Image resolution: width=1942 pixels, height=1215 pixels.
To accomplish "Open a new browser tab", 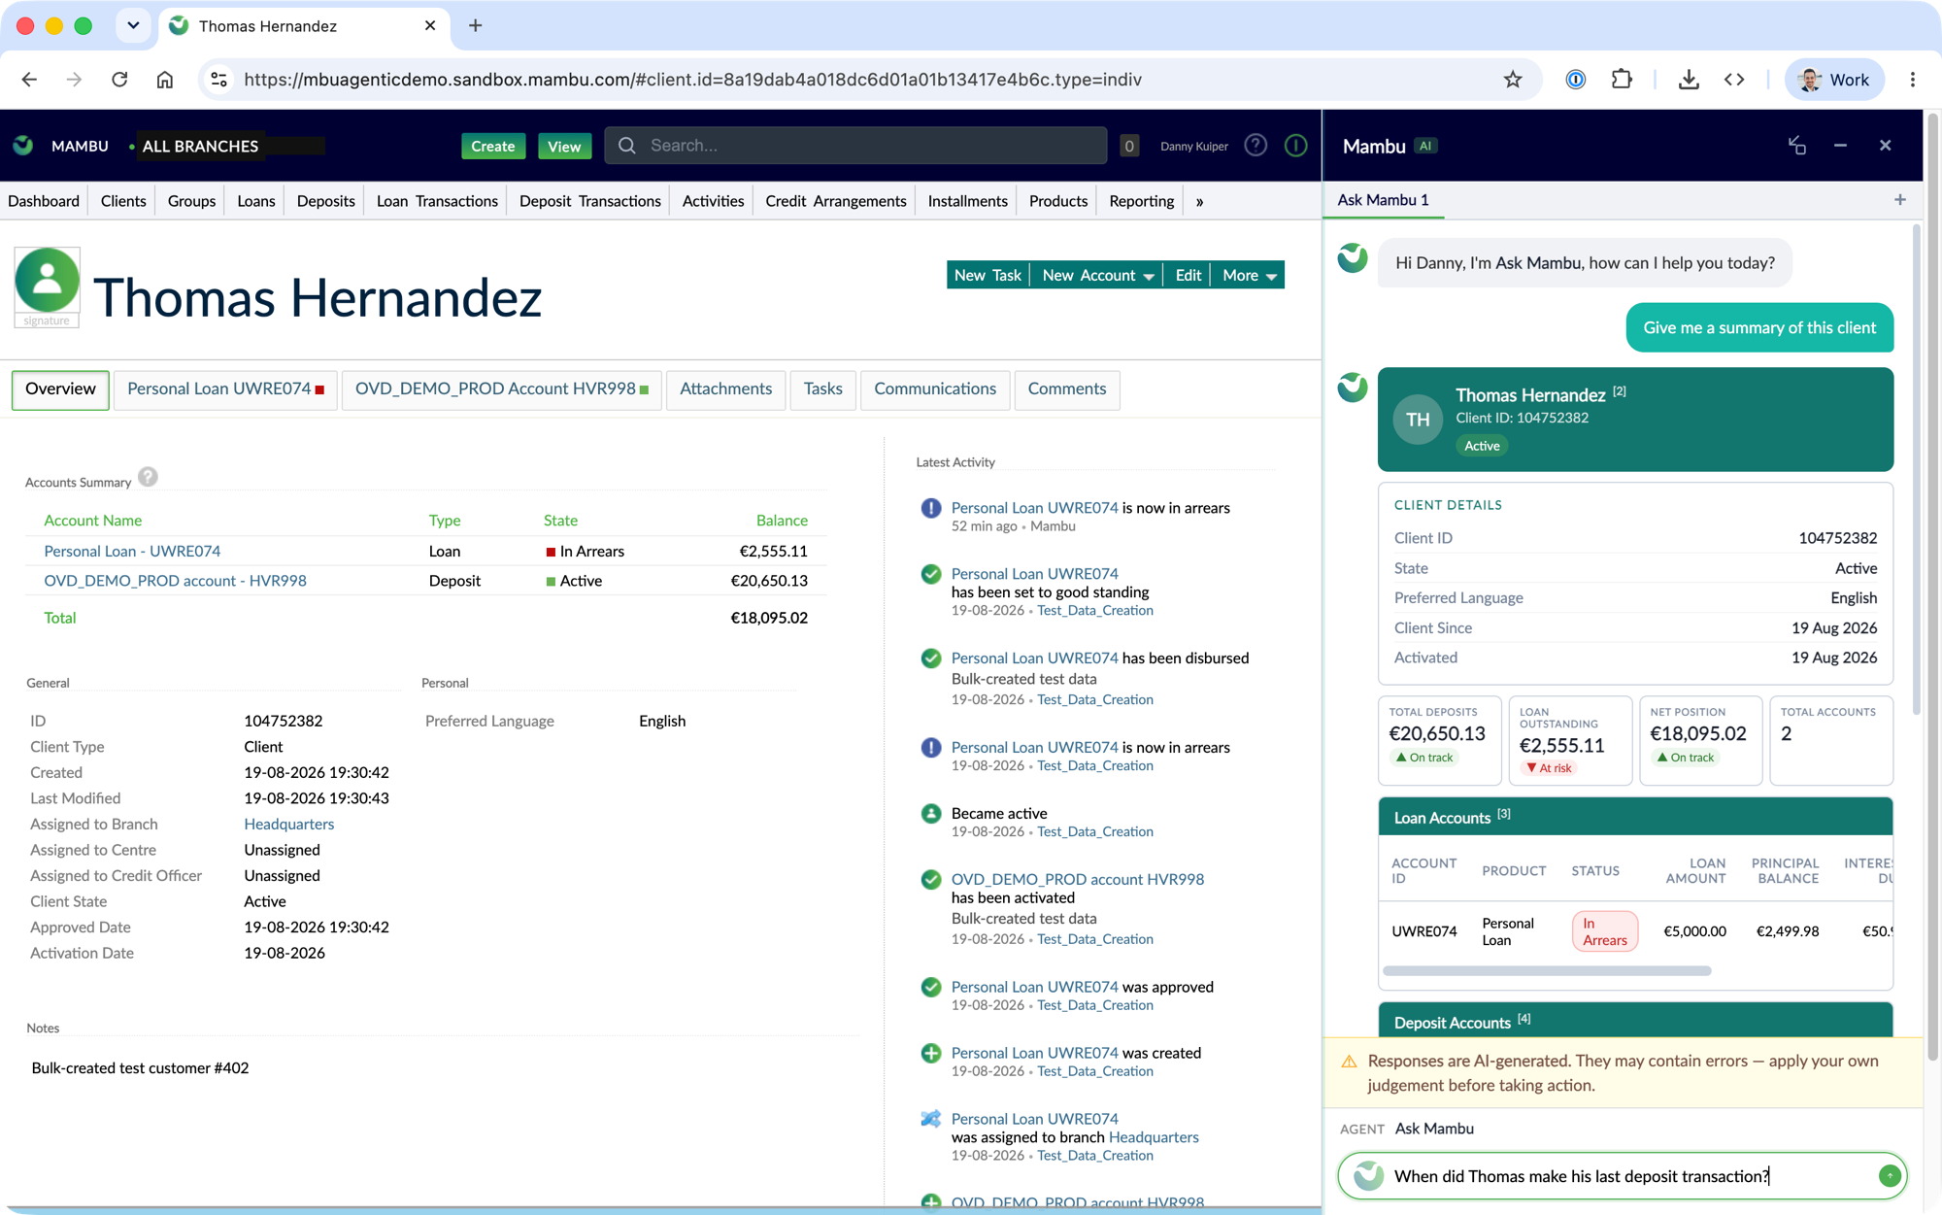I will 475,26.
